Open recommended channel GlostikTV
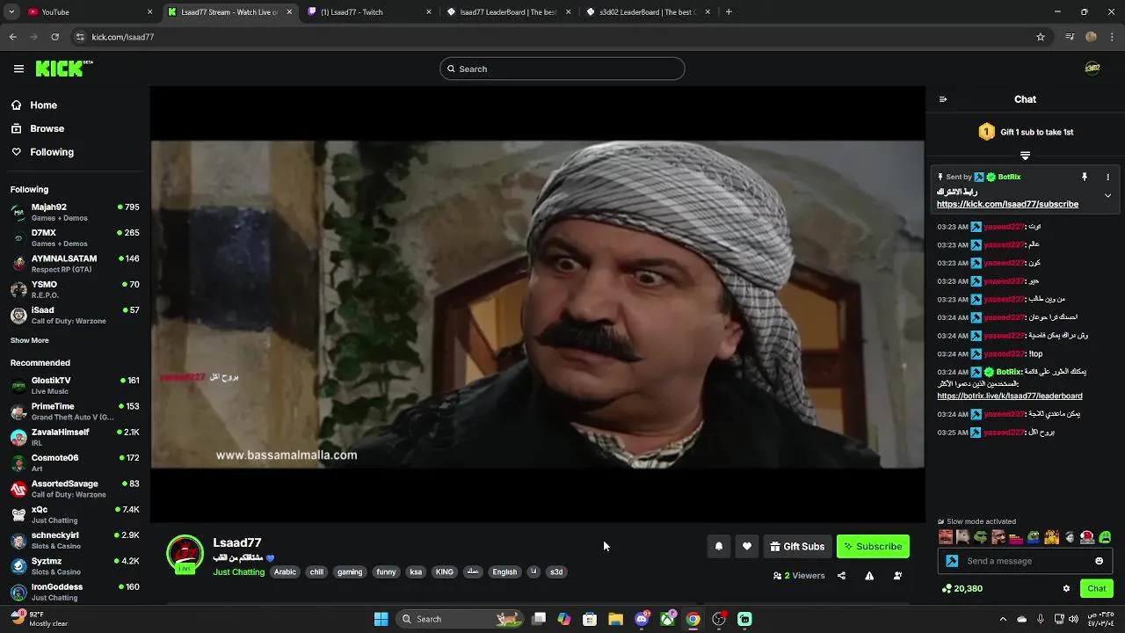 pyautogui.click(x=75, y=385)
